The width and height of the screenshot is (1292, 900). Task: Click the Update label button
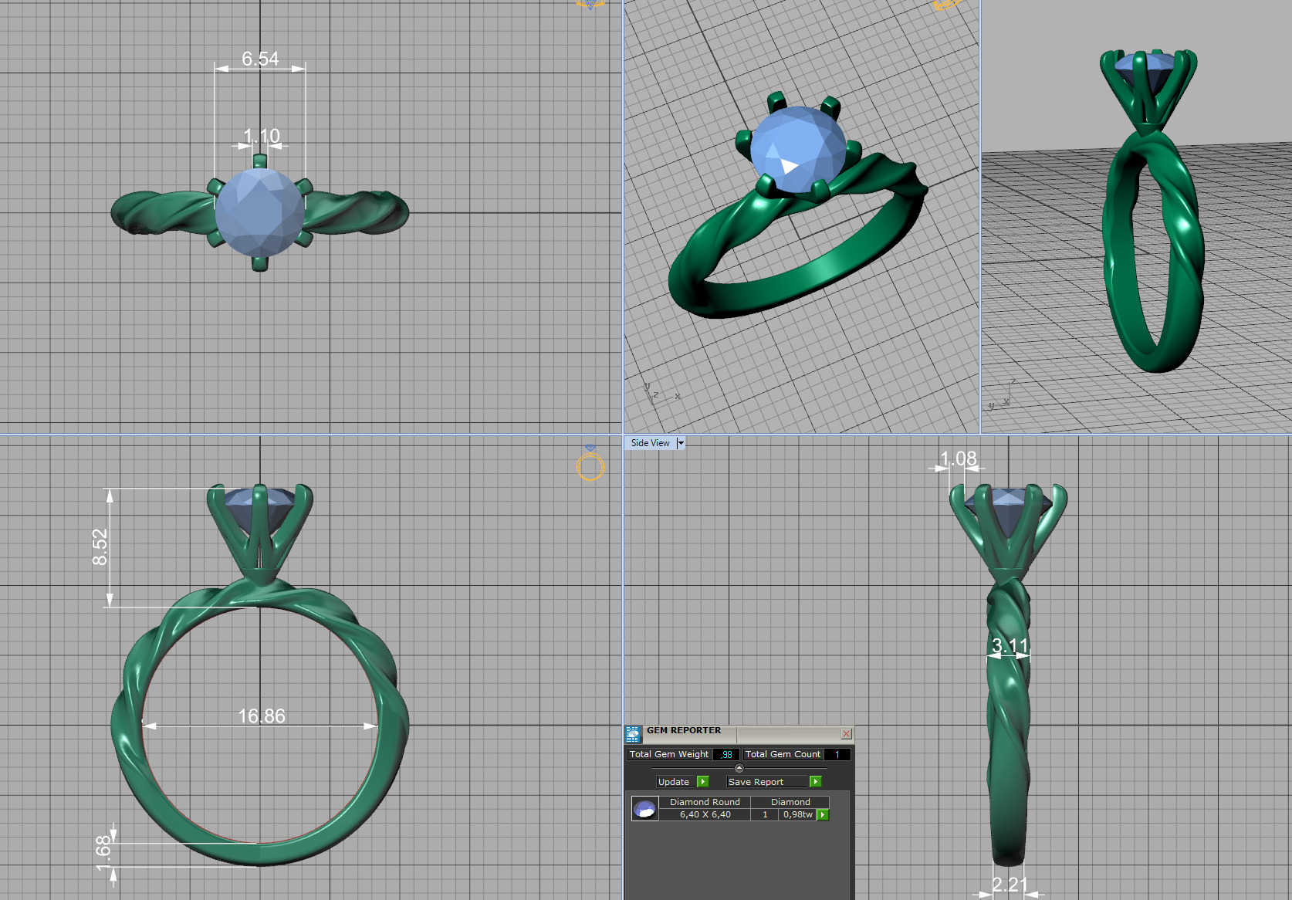[x=674, y=782]
